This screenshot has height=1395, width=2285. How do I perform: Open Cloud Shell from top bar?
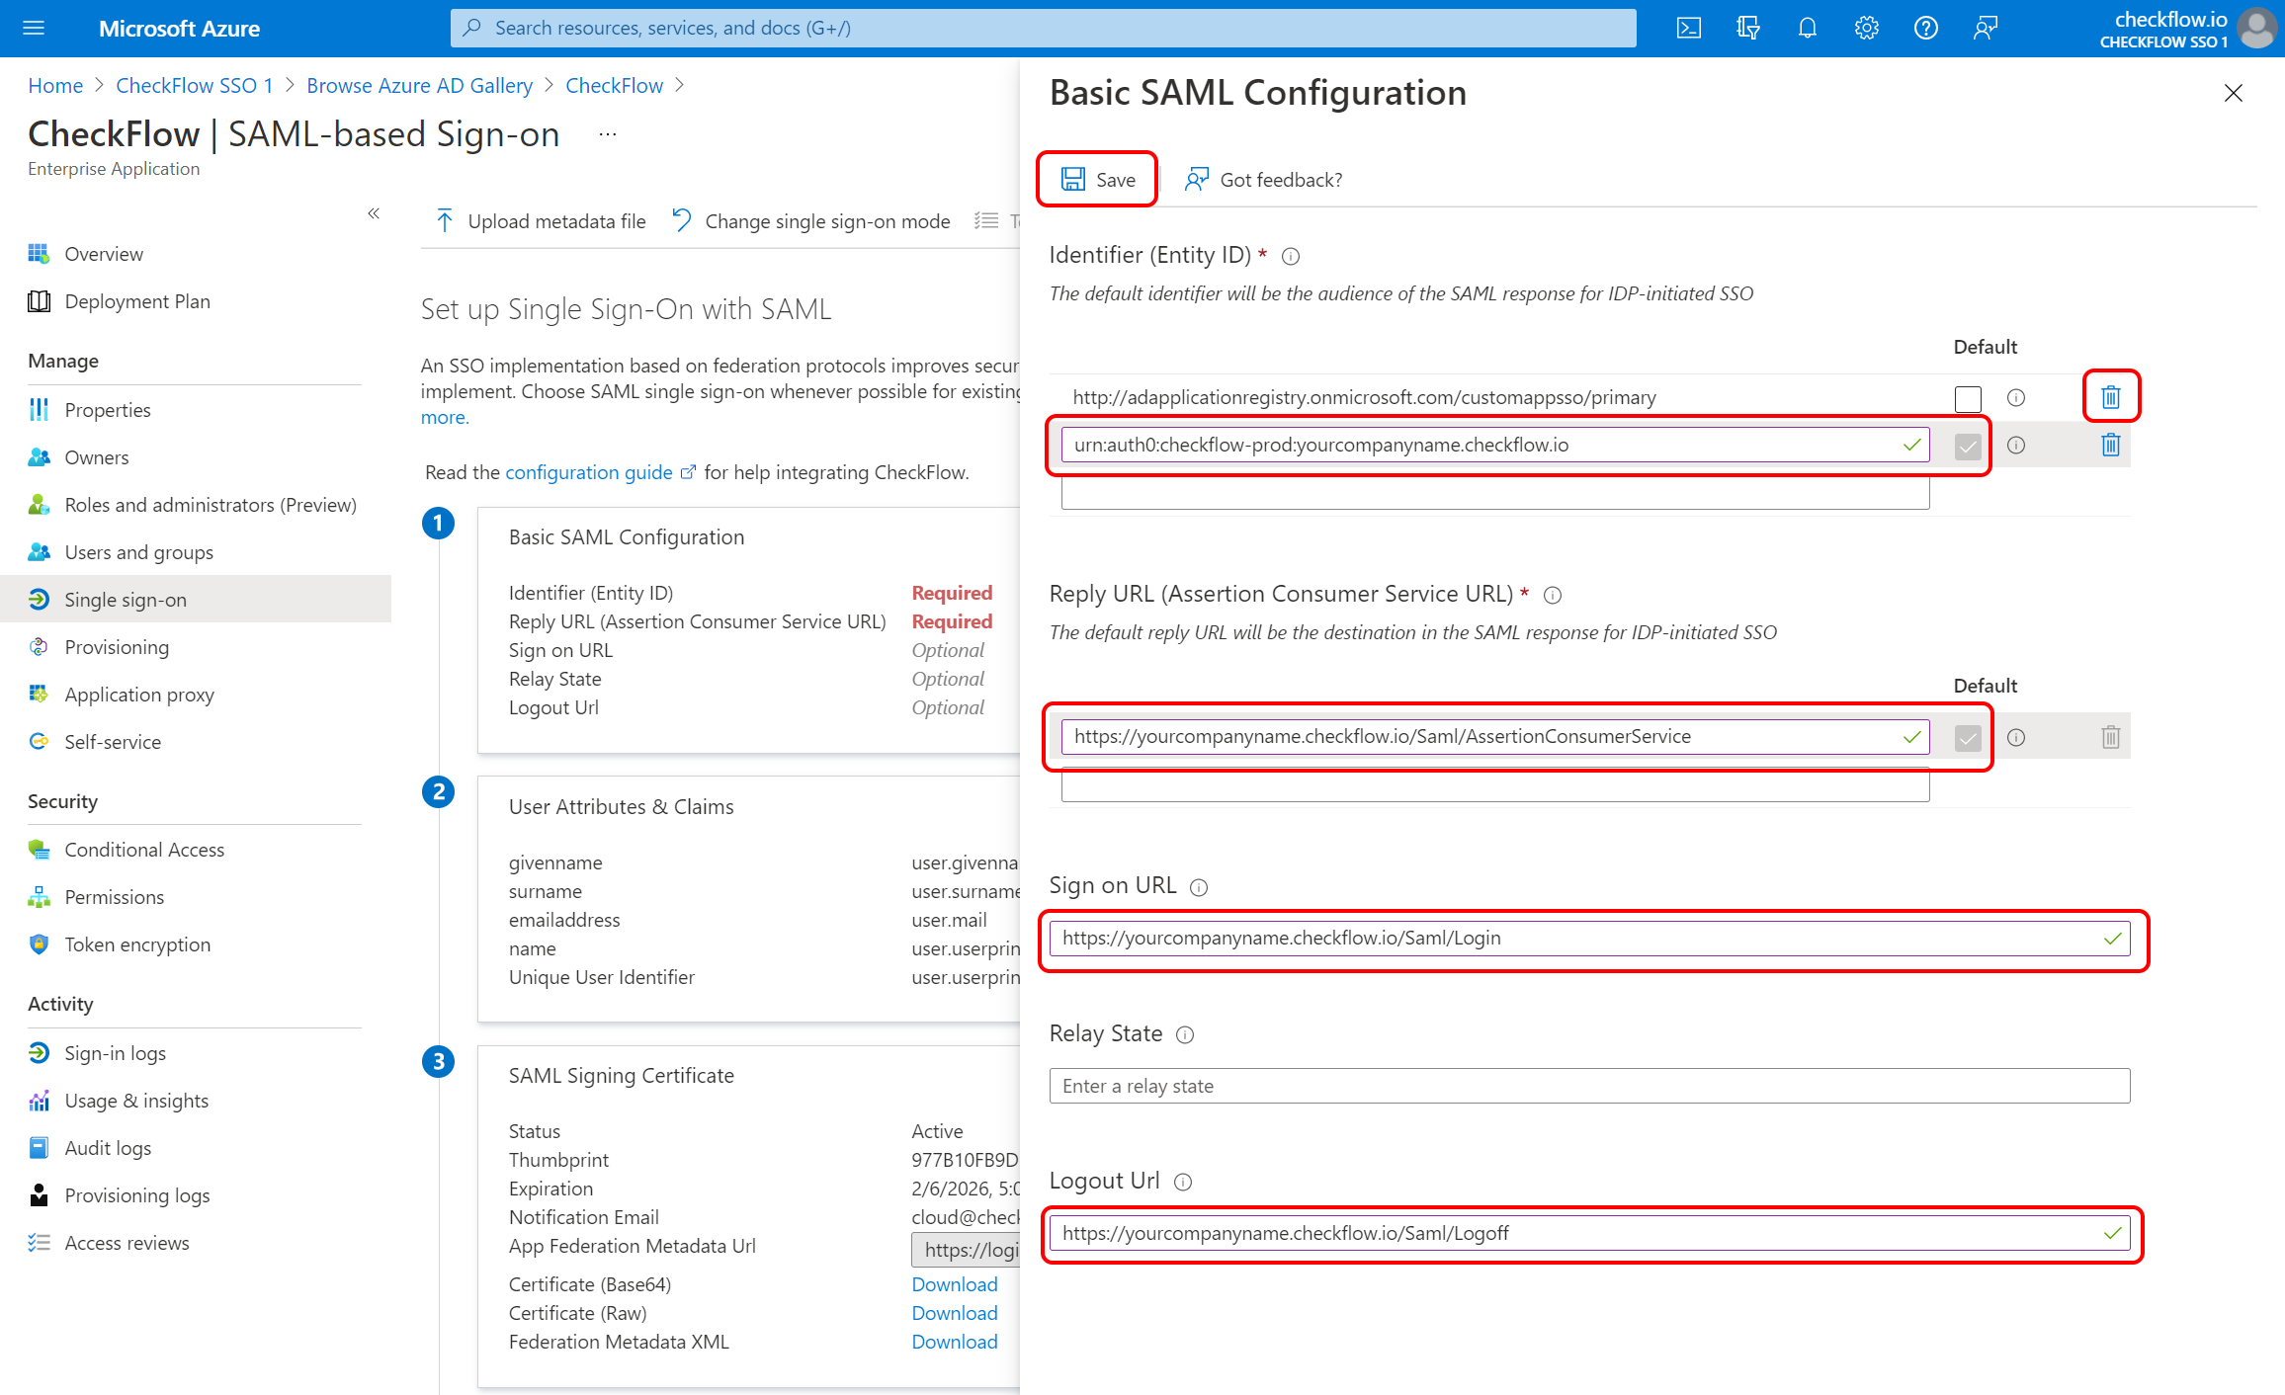click(x=1689, y=28)
